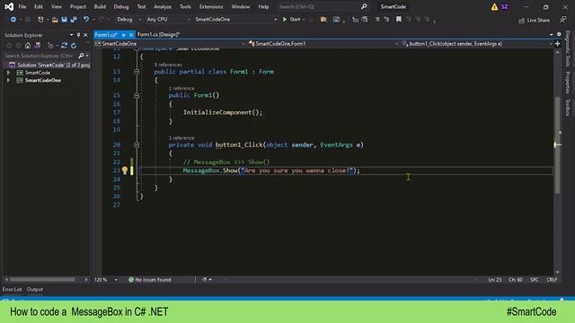Click the search magnifier icon in title bar
575x323 pixels.
click(364, 6)
